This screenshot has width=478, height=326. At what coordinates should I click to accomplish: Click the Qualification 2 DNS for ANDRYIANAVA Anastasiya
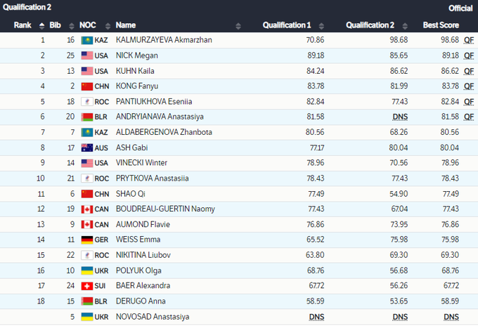(x=400, y=117)
